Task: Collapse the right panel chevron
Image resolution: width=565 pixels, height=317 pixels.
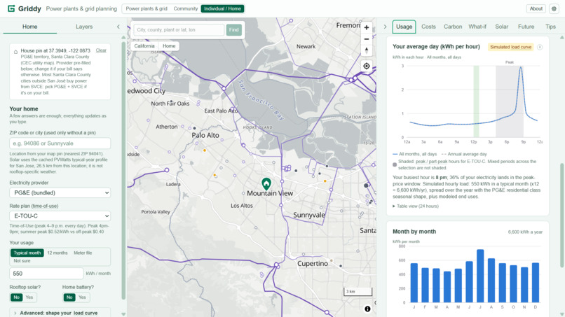Action: pos(385,27)
